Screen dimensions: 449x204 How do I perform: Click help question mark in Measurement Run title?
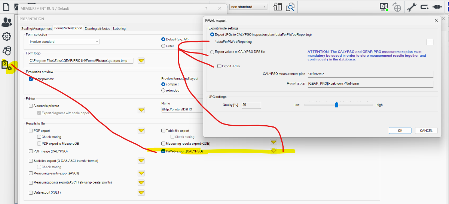(206, 8)
